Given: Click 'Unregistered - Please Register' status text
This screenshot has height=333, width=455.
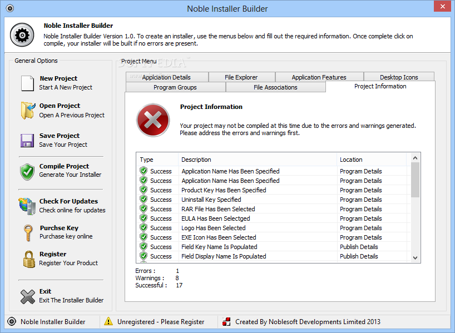Looking at the screenshot, I should click(161, 322).
